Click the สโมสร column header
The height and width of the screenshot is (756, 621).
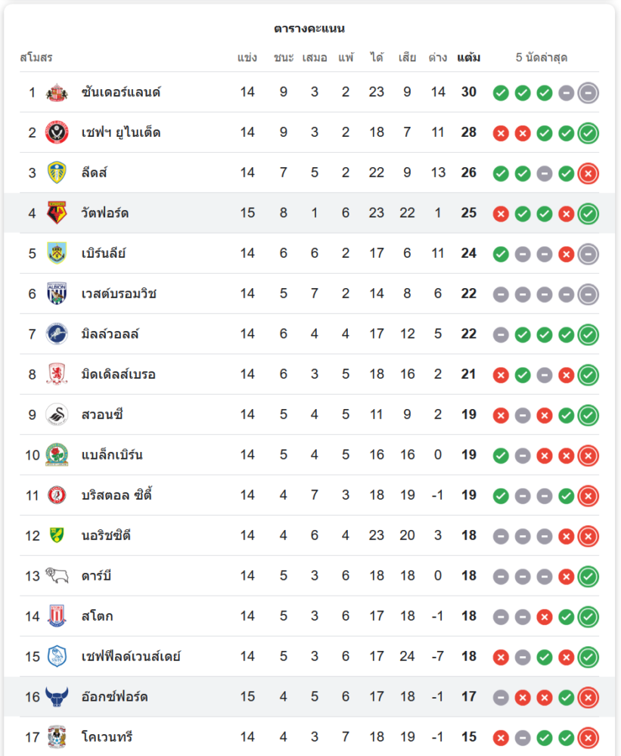[x=36, y=57]
